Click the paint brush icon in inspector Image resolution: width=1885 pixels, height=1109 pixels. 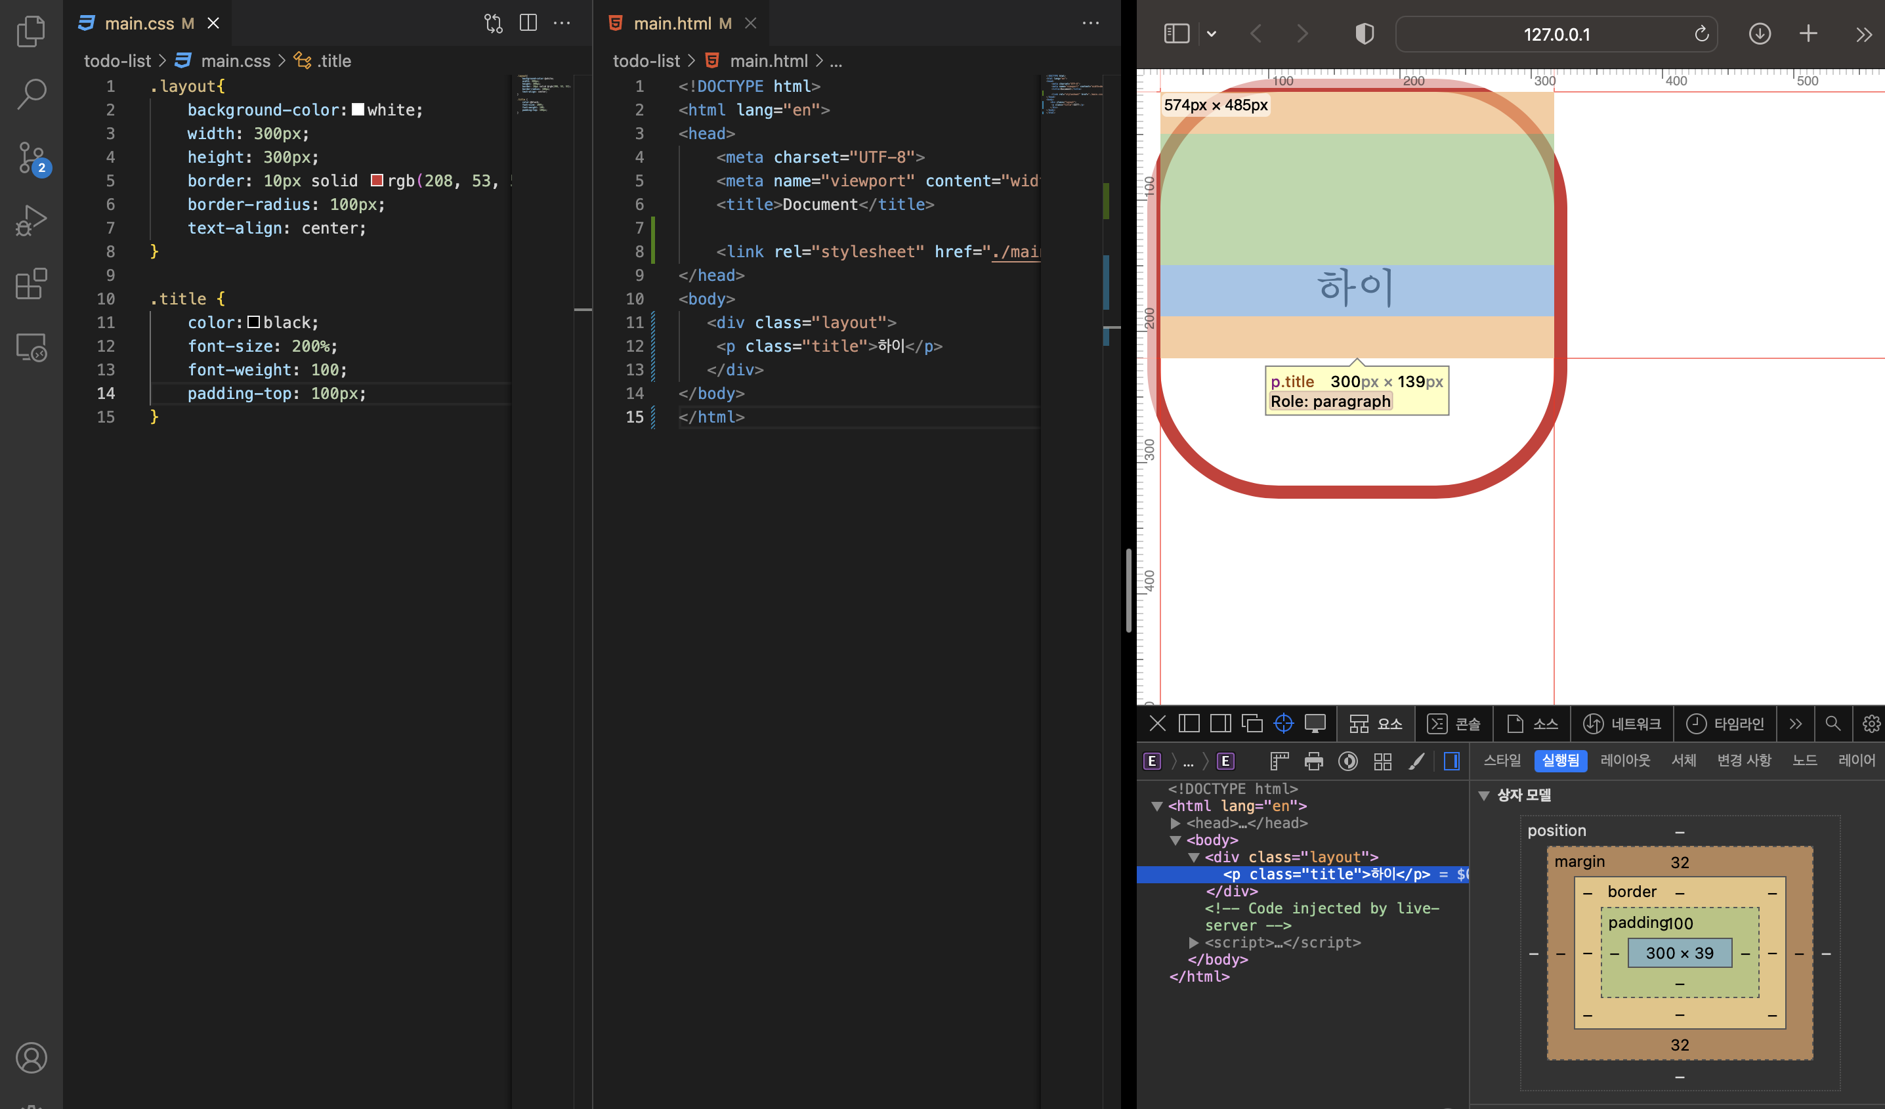tap(1416, 761)
